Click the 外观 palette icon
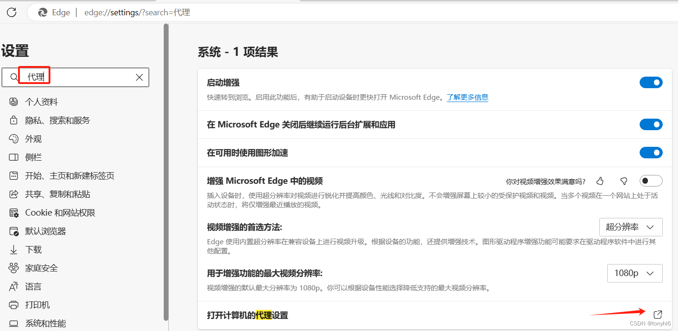This screenshot has height=331, width=678. point(14,138)
